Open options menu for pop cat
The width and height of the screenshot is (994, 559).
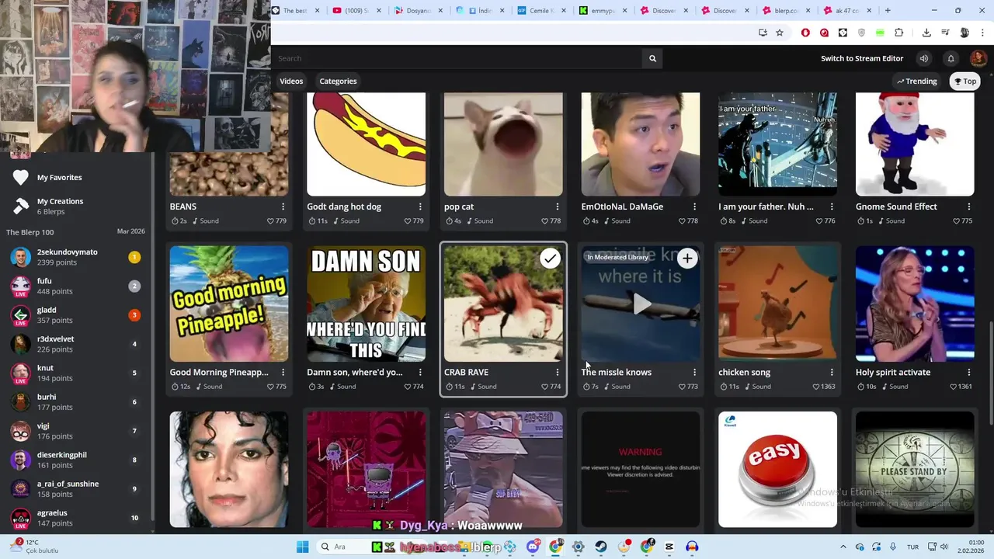[558, 207]
